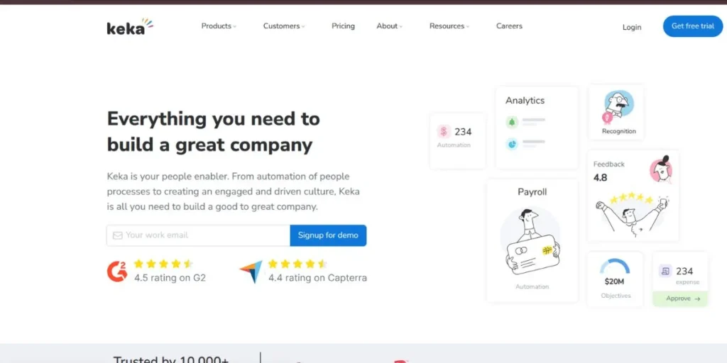Expand the Products dropdown chevron
The height and width of the screenshot is (363, 727).
(x=234, y=27)
